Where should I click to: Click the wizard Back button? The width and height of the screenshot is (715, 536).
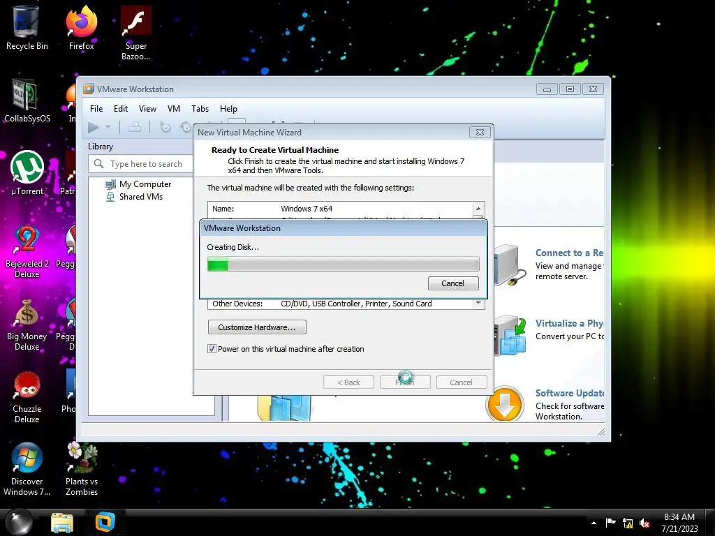tap(348, 382)
